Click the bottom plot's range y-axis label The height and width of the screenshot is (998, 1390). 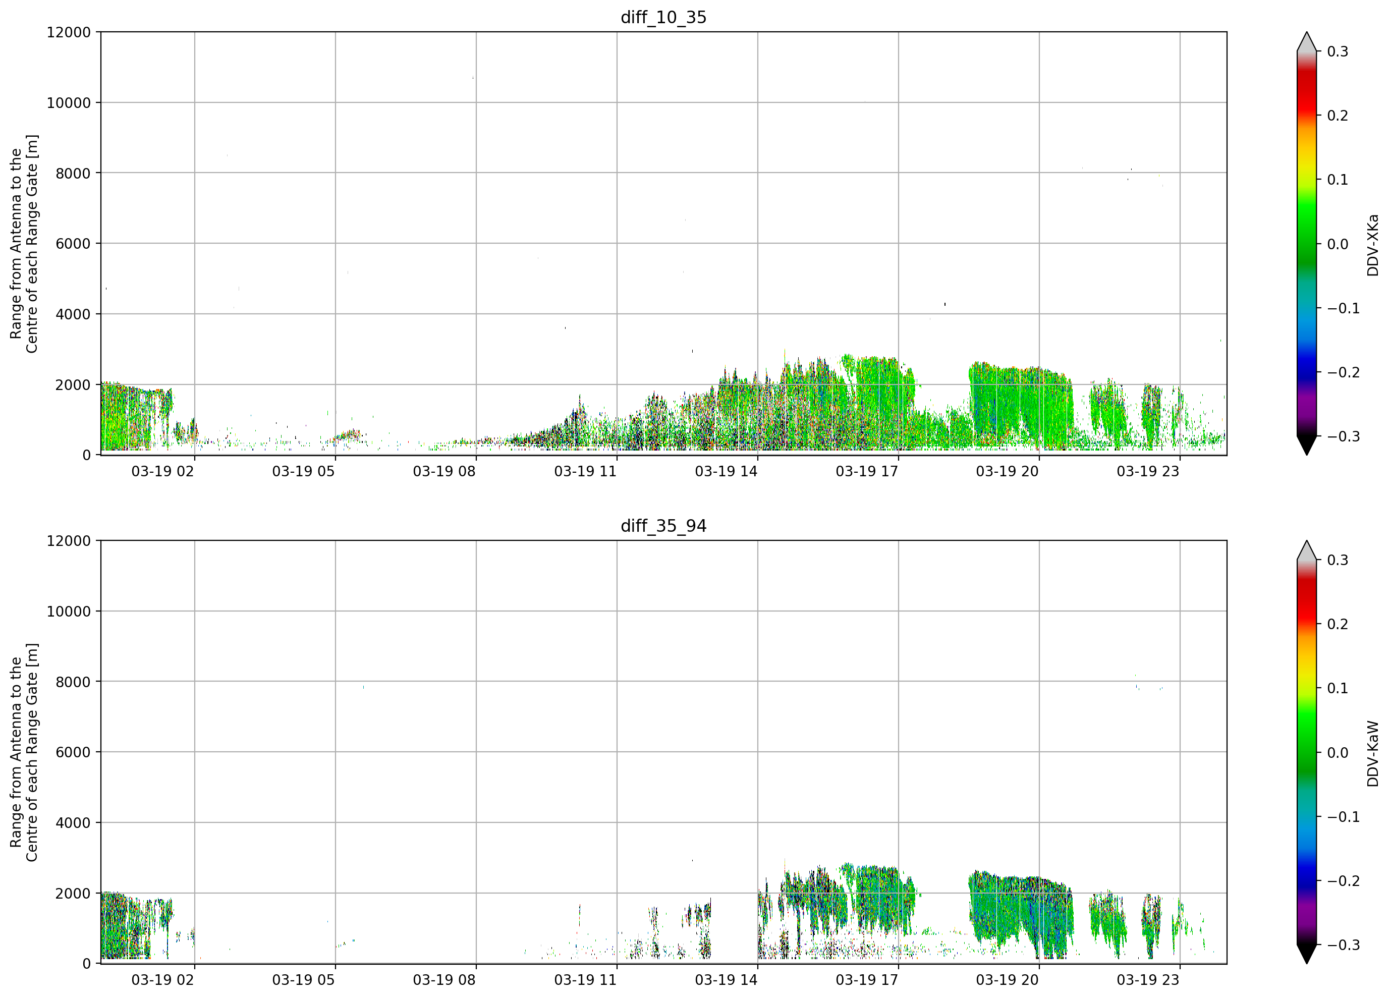24,752
